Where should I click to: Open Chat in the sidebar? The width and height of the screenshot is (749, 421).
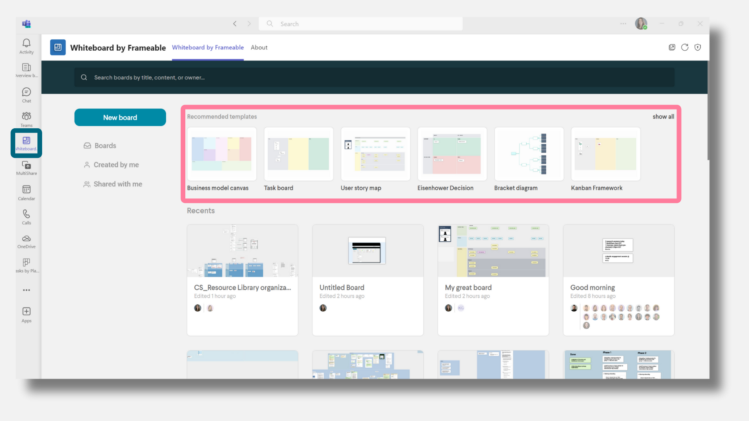[x=27, y=95]
